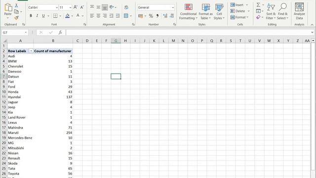316x178 pixels.
Task: Open the Font dialog launcher
Action: pos(84,24)
